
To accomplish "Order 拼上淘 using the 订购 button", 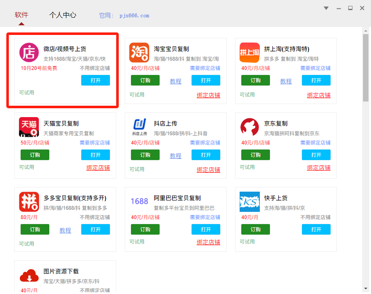I will [256, 80].
